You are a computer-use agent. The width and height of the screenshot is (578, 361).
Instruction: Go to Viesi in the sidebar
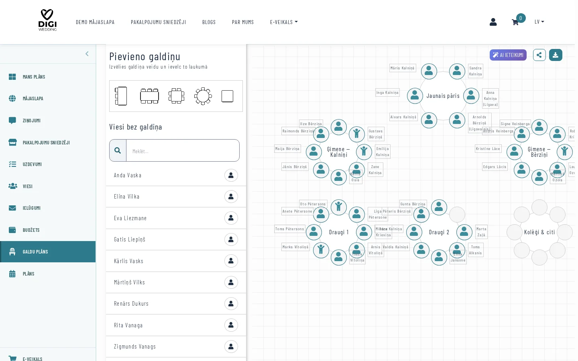(27, 187)
